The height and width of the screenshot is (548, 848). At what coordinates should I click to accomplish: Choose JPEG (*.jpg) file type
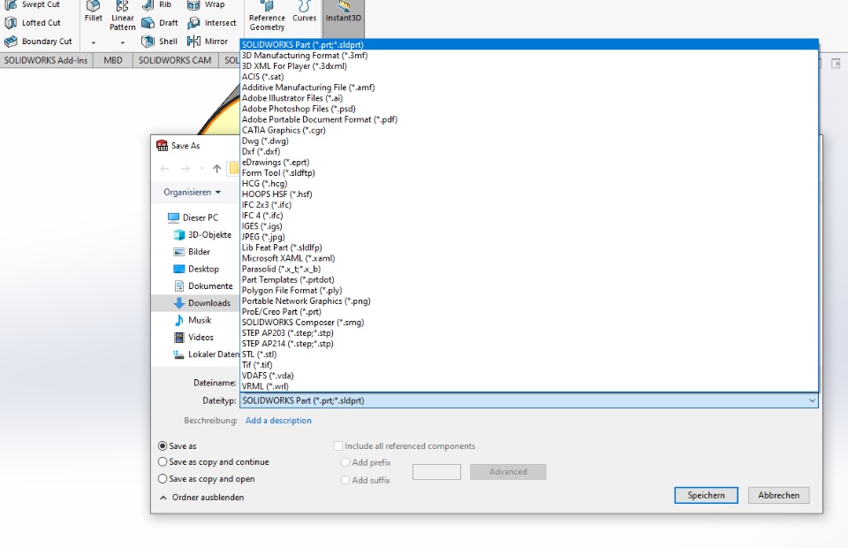coord(529,237)
